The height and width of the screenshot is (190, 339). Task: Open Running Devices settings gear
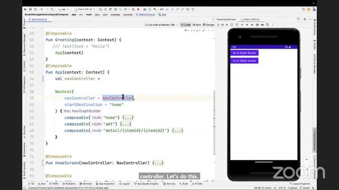point(305,20)
